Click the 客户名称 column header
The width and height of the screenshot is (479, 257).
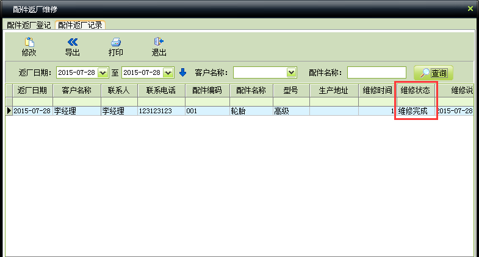point(77,91)
